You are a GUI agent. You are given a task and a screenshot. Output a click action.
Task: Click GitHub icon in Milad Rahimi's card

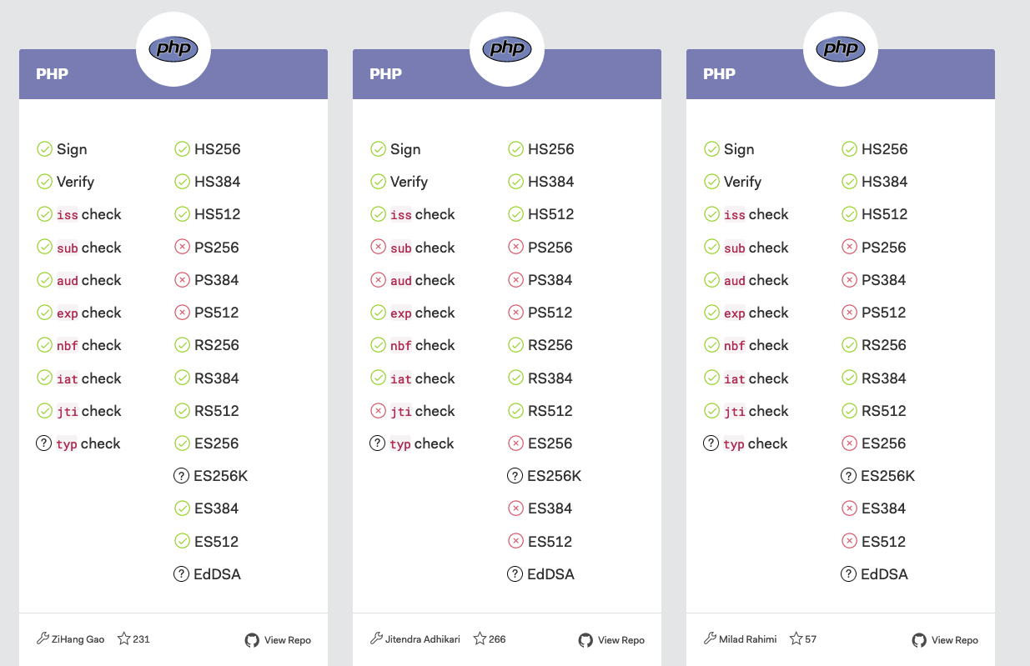click(x=919, y=640)
